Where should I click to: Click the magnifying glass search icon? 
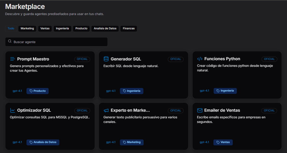point(10,41)
